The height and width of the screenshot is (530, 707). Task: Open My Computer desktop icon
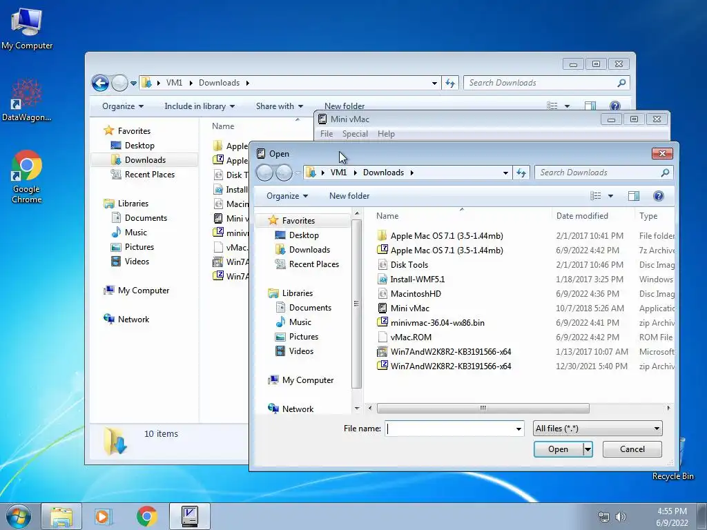point(27,28)
